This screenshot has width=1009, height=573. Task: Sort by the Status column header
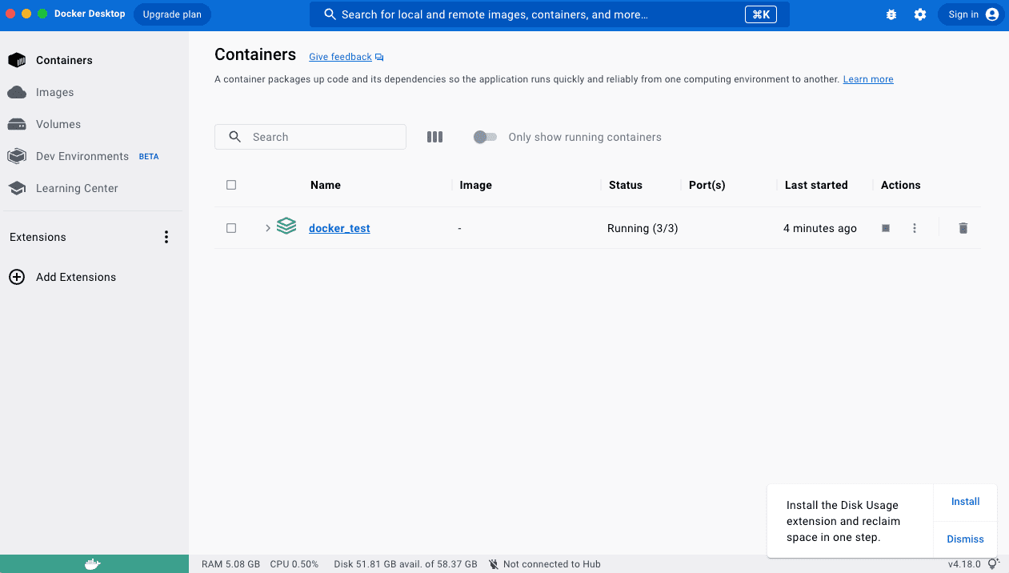point(626,185)
